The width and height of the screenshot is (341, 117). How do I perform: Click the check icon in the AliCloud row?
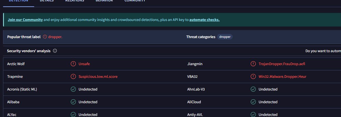click(253, 102)
